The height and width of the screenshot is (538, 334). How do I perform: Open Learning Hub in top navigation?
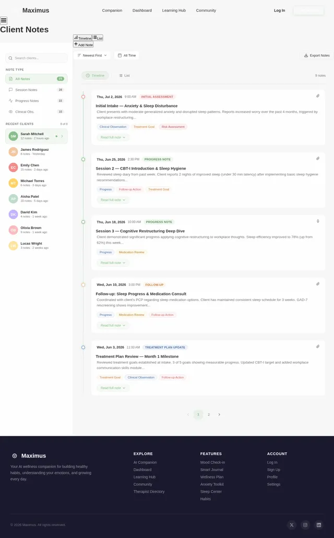pos(174,10)
